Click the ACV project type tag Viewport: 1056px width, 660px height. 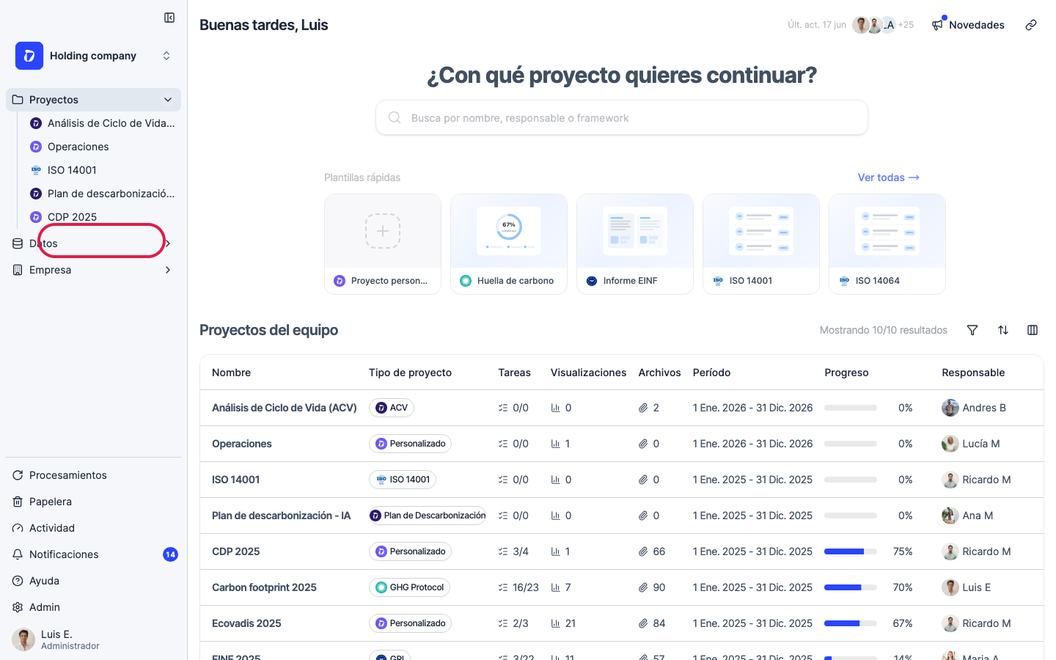[x=392, y=408]
